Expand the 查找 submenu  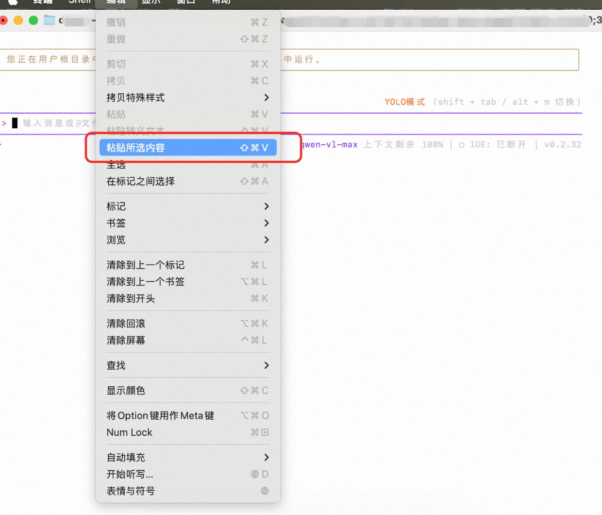(x=187, y=365)
